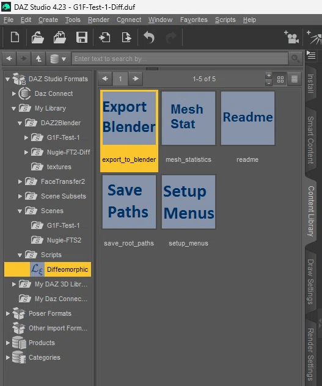
Task: Collapse the Scripts folder
Action: [20, 255]
